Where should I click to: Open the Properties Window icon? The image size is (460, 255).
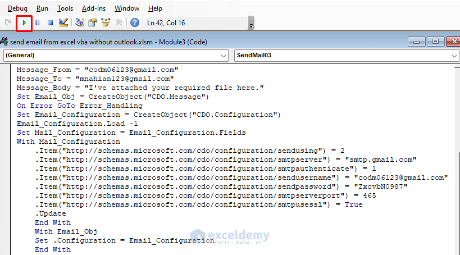(92, 23)
